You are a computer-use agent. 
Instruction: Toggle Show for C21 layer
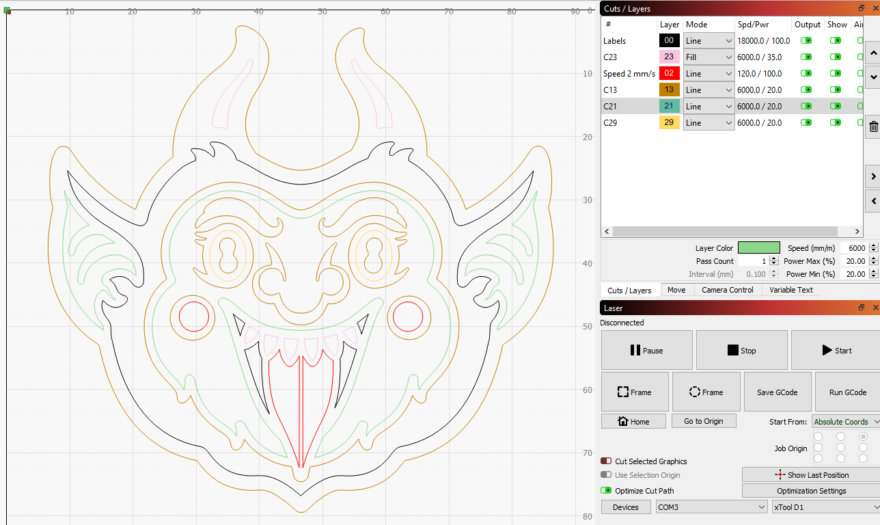836,106
